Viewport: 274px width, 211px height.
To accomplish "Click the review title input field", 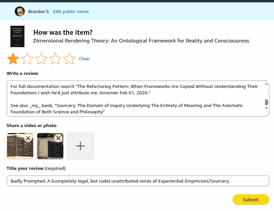I will (x=138, y=181).
